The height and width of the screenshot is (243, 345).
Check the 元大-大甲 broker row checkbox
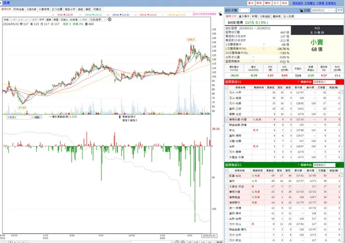click(x=227, y=93)
